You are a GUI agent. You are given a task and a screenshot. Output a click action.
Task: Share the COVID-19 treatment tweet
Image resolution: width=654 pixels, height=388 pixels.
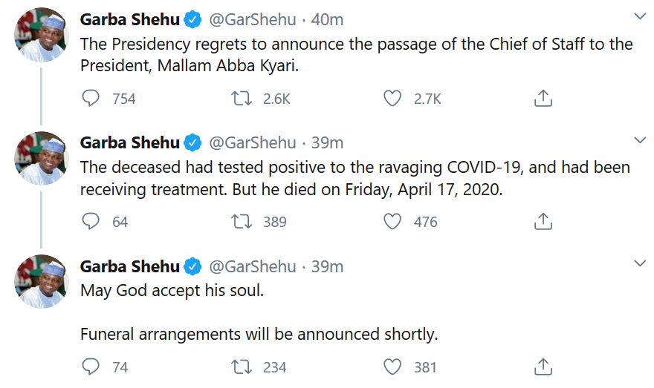(x=543, y=221)
